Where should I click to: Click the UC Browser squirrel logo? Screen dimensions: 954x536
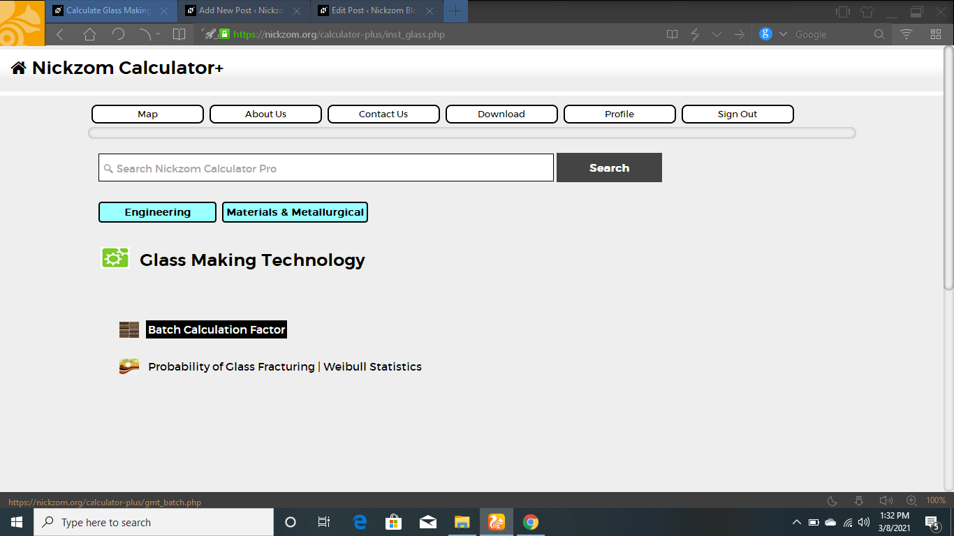[22, 23]
